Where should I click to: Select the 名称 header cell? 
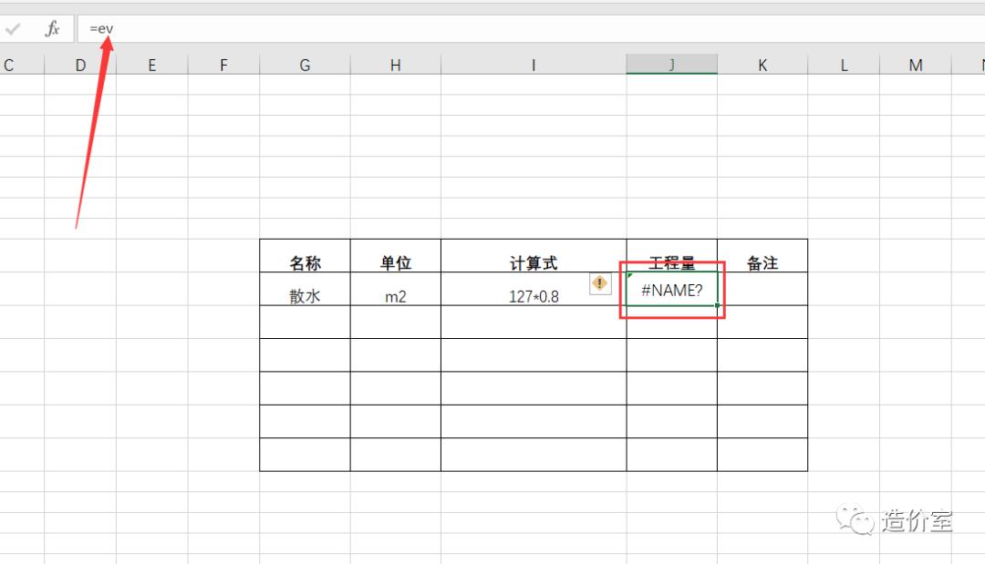click(305, 261)
